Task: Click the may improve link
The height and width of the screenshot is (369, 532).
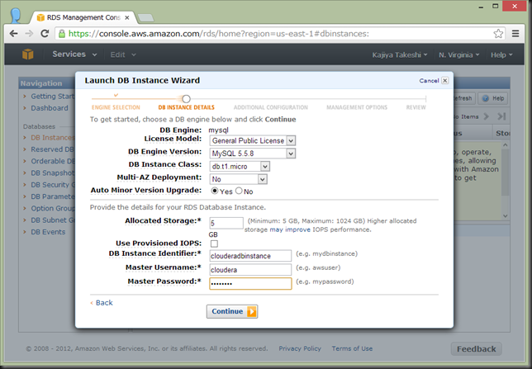Action: tap(290, 229)
